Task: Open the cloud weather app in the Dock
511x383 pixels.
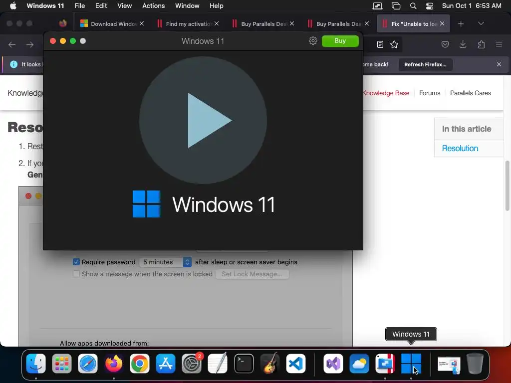Action: pyautogui.click(x=359, y=364)
